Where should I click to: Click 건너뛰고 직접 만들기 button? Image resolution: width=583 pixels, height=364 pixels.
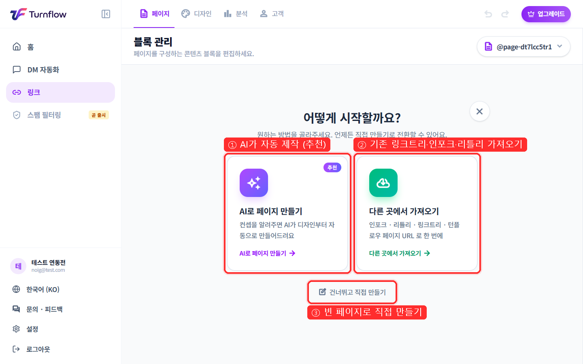point(352,292)
